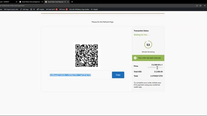
Task: Click the green check icon for reserved order
Action: point(135,58)
